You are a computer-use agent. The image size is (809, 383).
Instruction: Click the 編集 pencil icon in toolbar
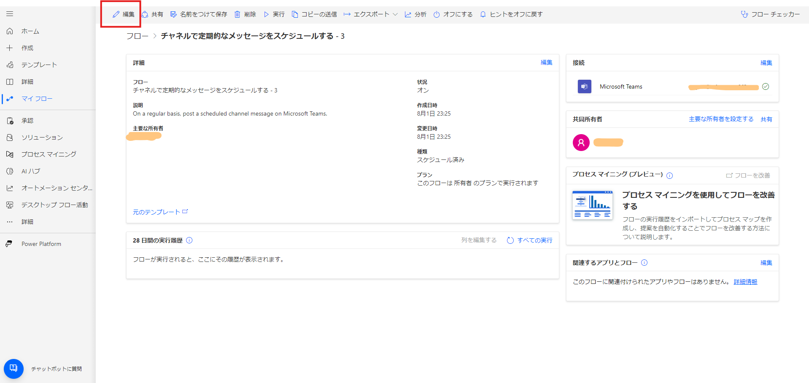click(116, 14)
